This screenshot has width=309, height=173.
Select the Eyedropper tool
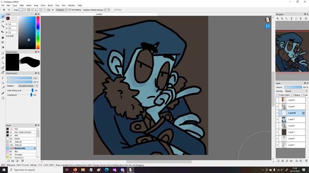coord(3,93)
